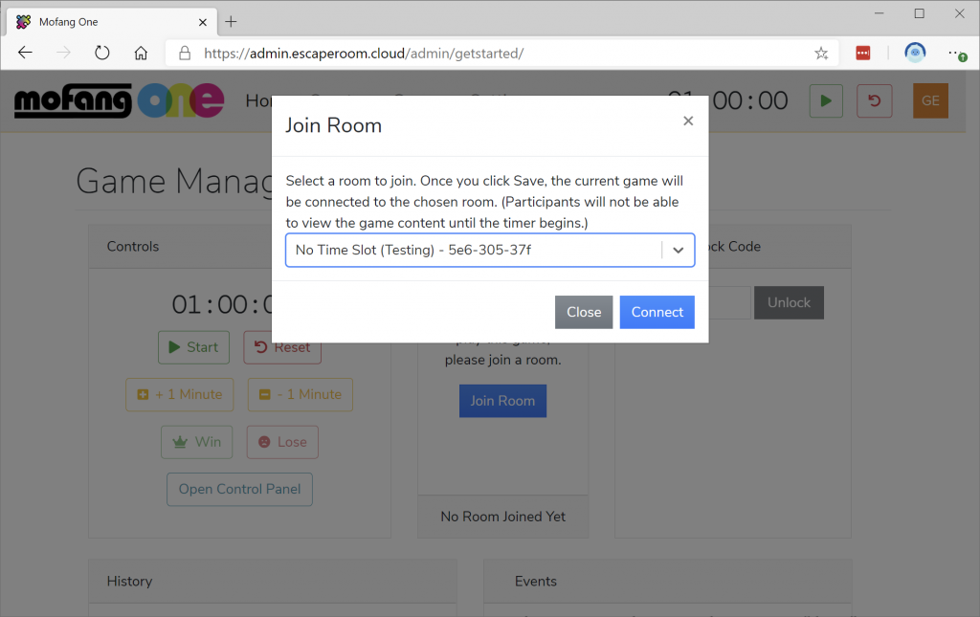Go to browser home page

point(141,54)
